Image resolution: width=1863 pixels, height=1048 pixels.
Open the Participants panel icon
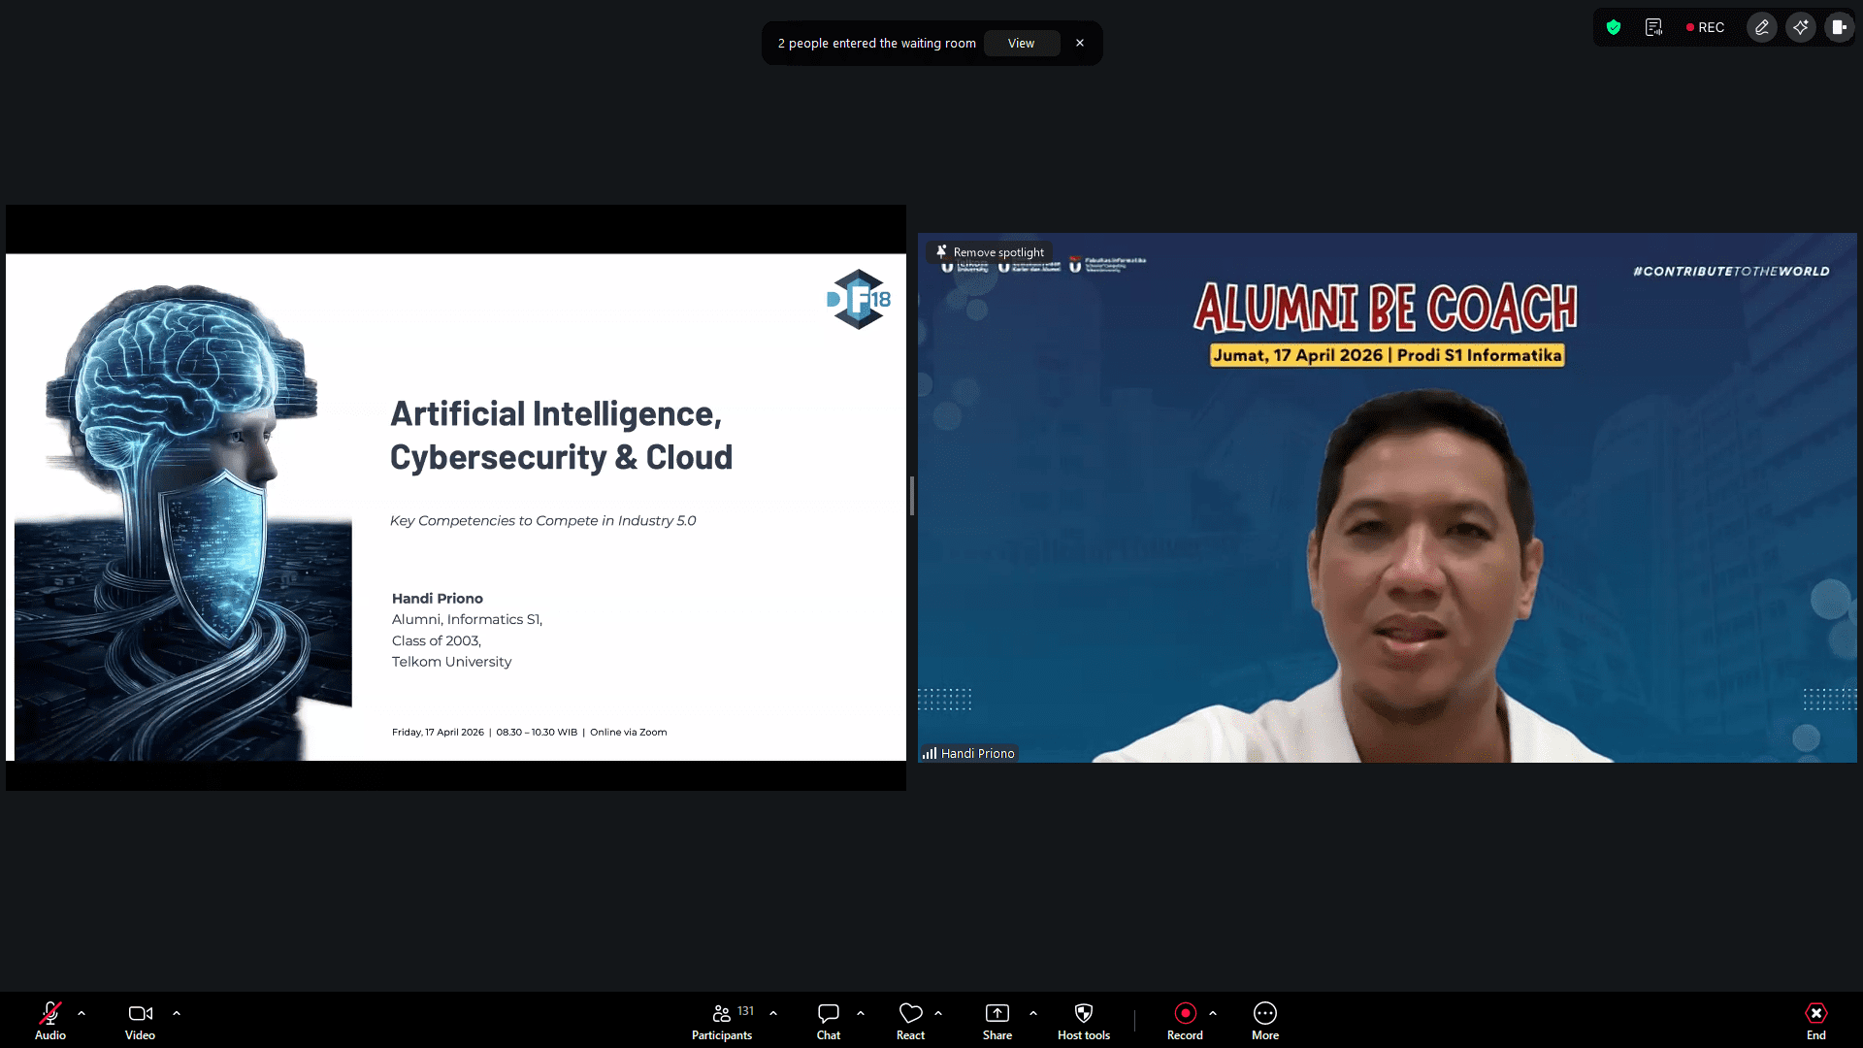(x=721, y=1014)
